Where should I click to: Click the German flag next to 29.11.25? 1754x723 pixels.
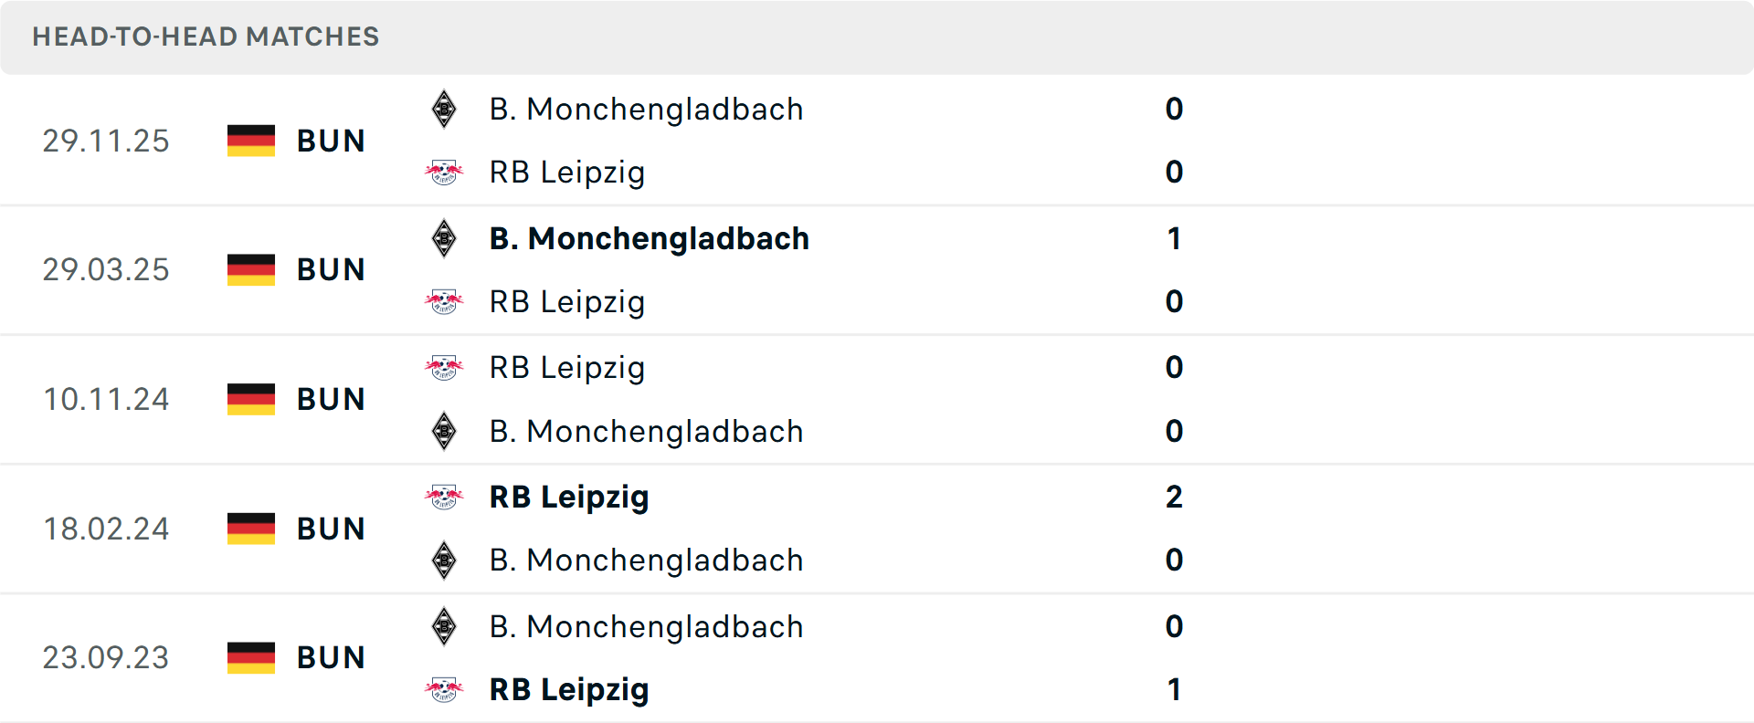250,141
